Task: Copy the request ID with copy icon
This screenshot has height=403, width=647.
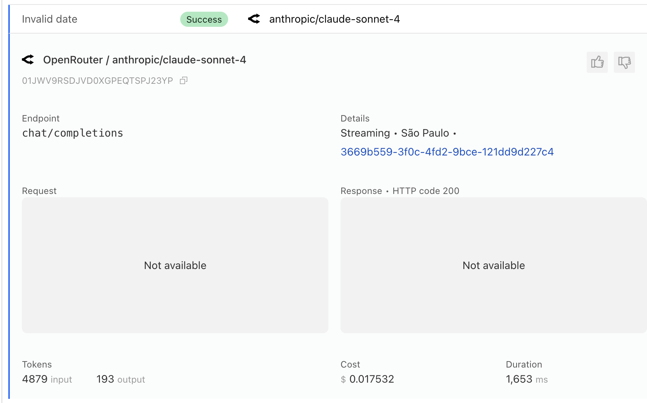Action: [x=184, y=80]
